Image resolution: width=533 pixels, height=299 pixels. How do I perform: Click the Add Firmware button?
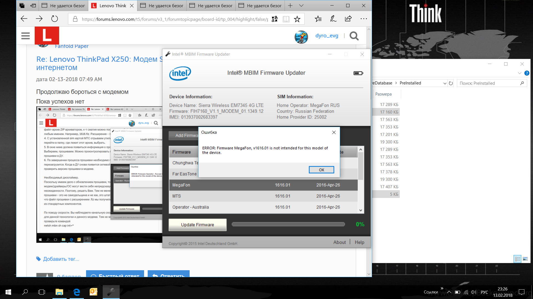point(184,135)
